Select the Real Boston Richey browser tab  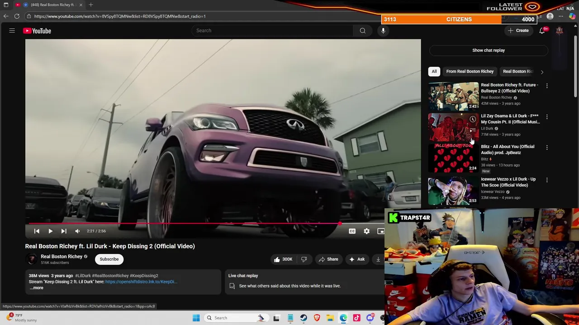pos(48,5)
